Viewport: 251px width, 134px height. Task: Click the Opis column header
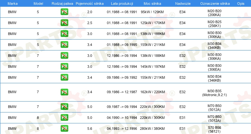point(241,4)
